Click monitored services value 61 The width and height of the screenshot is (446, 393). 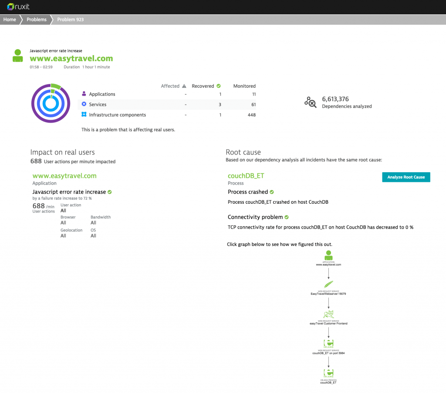[253, 105]
